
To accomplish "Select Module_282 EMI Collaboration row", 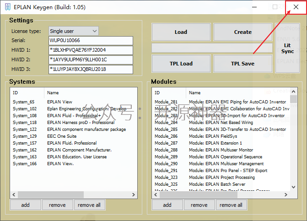I will pos(221,108).
